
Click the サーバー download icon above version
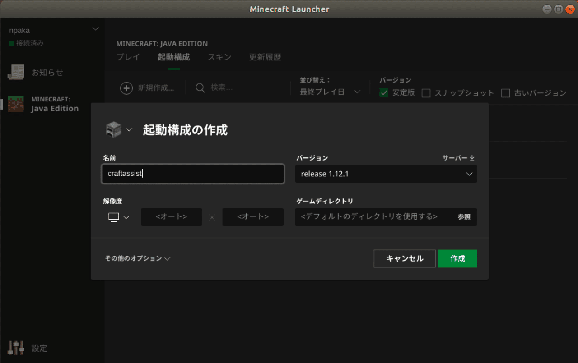471,157
